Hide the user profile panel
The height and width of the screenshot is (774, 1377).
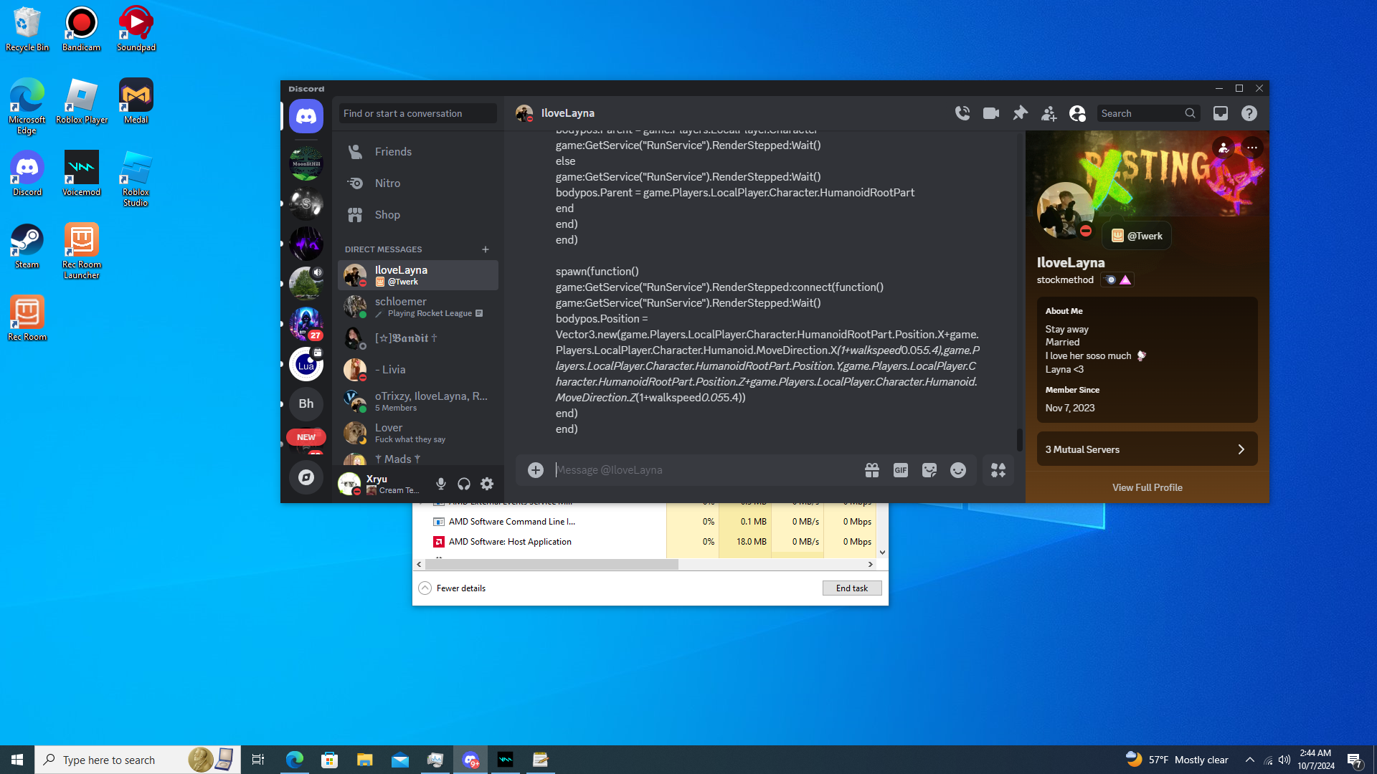pyautogui.click(x=1077, y=113)
